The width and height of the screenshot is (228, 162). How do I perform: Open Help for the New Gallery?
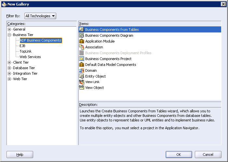click(20, 155)
